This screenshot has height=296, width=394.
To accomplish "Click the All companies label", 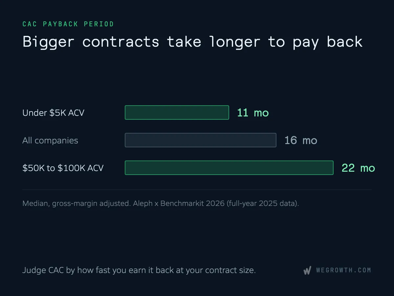I will coord(50,140).
